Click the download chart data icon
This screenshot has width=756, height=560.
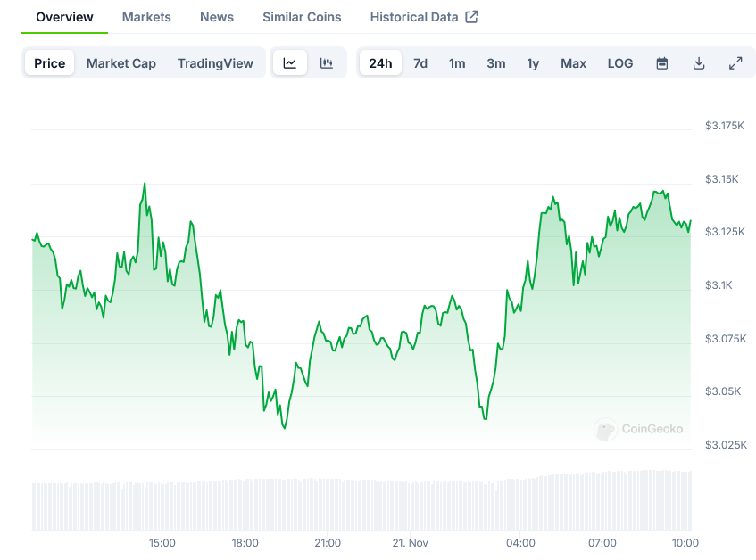(x=699, y=63)
